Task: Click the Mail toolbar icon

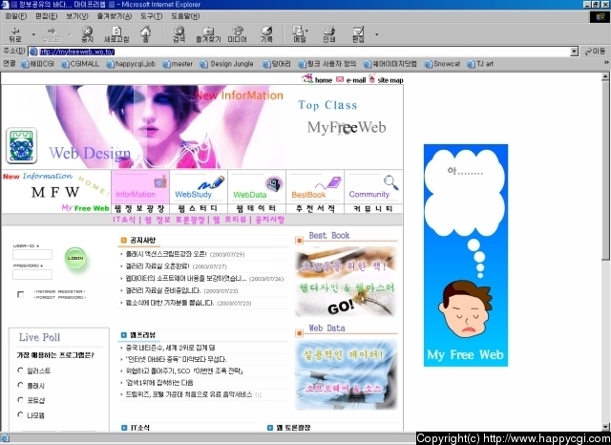Action: click(299, 34)
